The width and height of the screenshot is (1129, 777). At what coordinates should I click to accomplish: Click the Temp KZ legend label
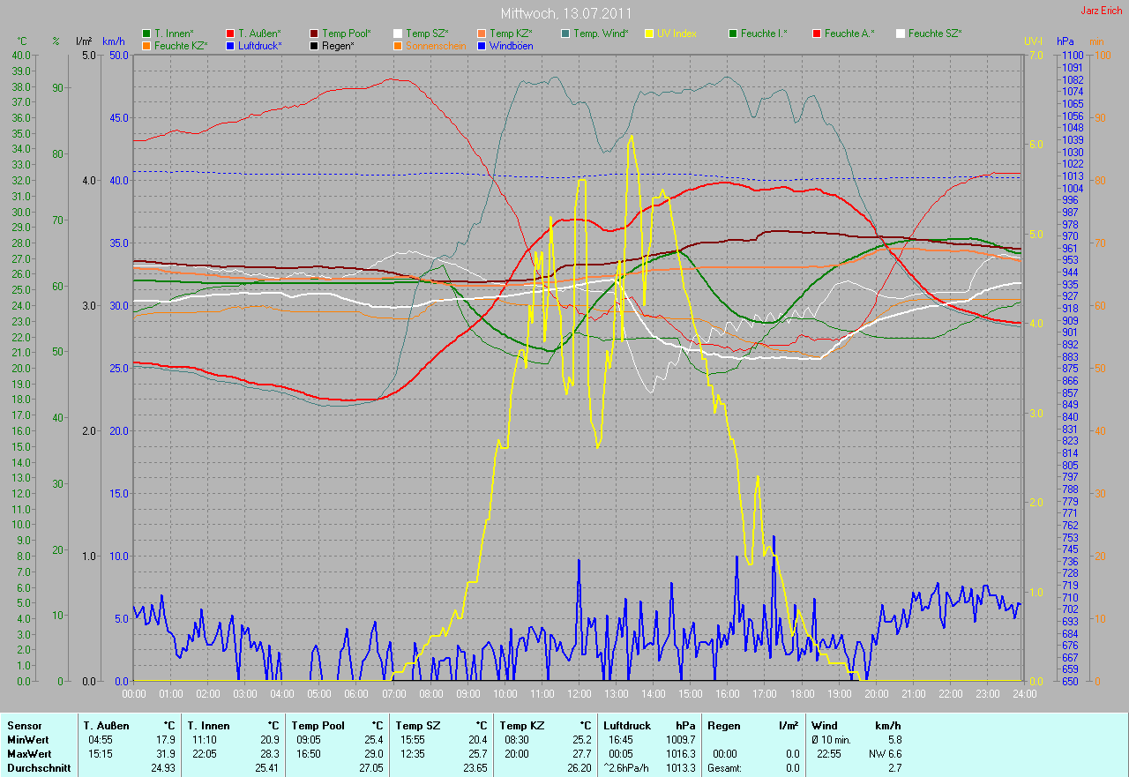click(x=511, y=34)
